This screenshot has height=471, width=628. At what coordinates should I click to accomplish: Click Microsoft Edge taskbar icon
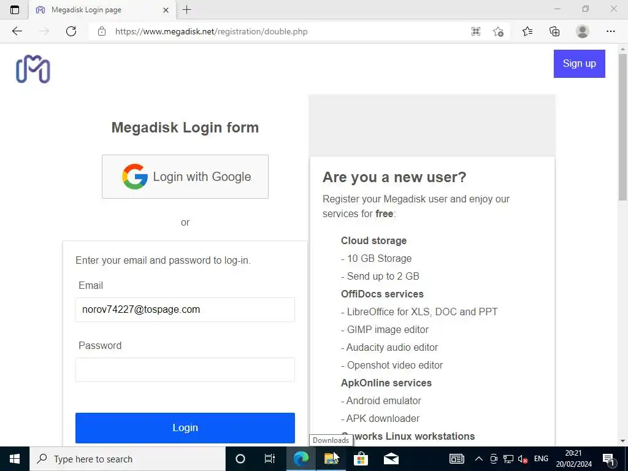(301, 459)
